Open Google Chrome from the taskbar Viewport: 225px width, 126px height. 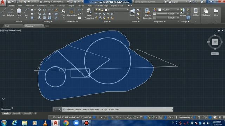[66, 123]
